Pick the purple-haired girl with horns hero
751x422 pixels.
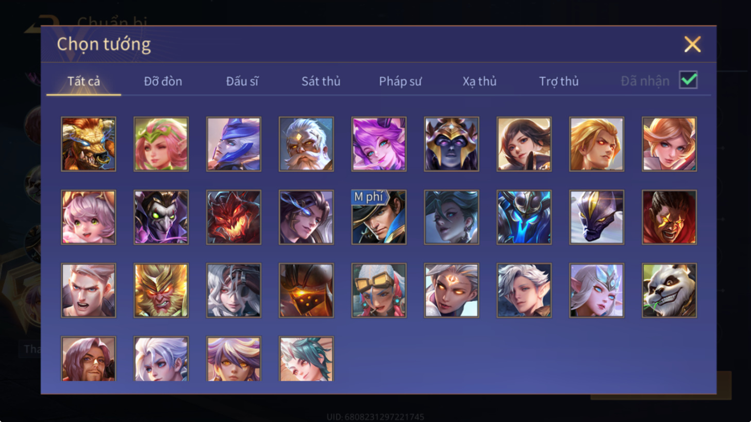point(379,144)
